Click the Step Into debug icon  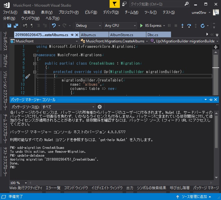pyautogui.click(x=182, y=26)
